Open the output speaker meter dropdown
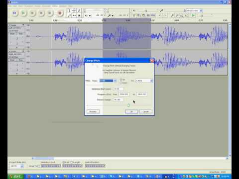Screen dimensions: 239x179 pyautogui.click(x=90, y=16)
